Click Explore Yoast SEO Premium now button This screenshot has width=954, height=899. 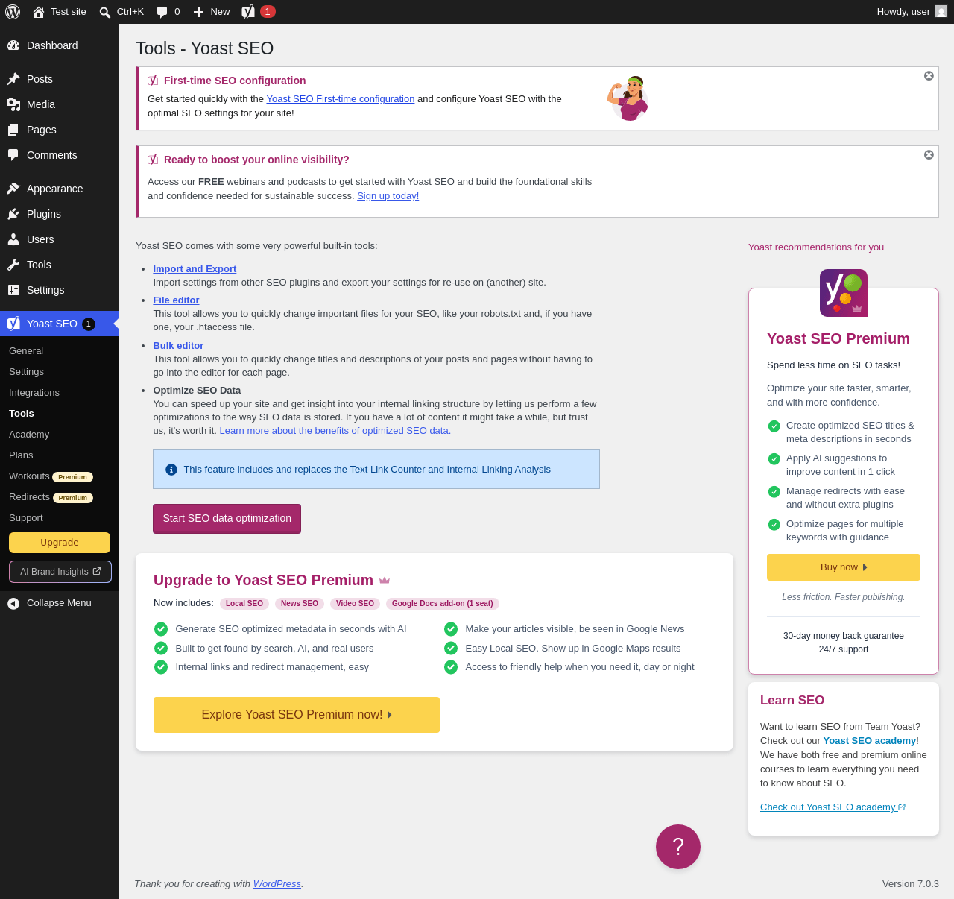pyautogui.click(x=297, y=715)
